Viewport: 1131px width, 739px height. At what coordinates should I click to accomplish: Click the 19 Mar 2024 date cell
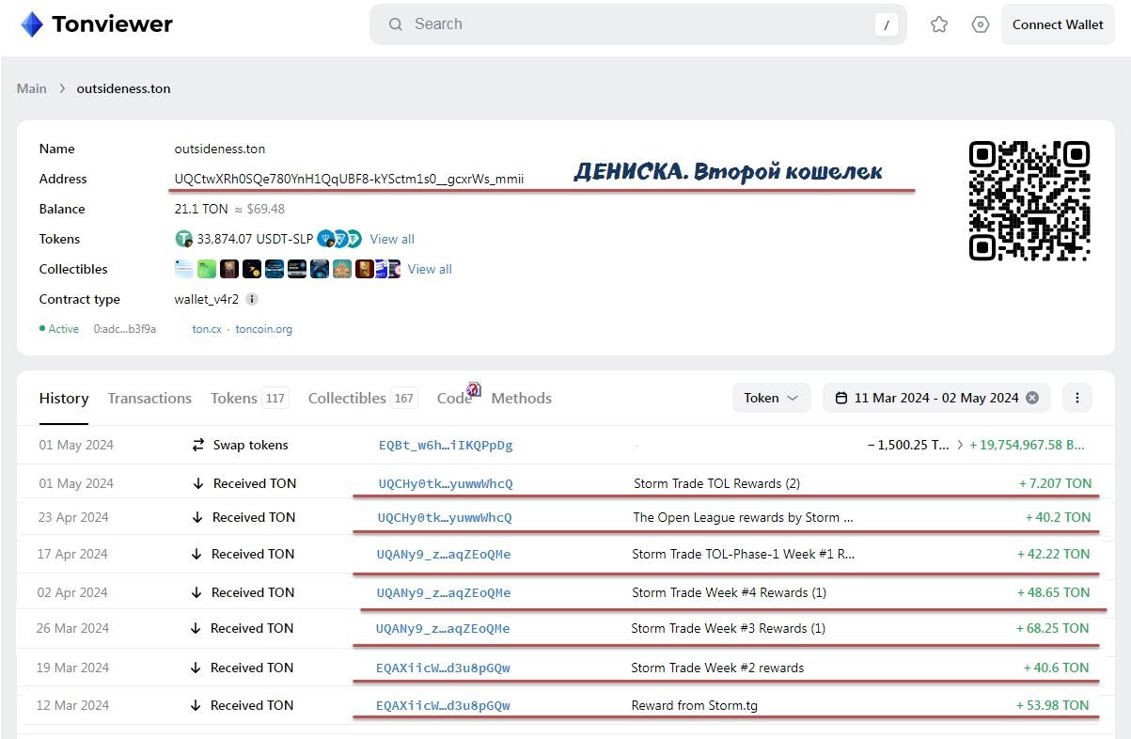[x=72, y=668]
